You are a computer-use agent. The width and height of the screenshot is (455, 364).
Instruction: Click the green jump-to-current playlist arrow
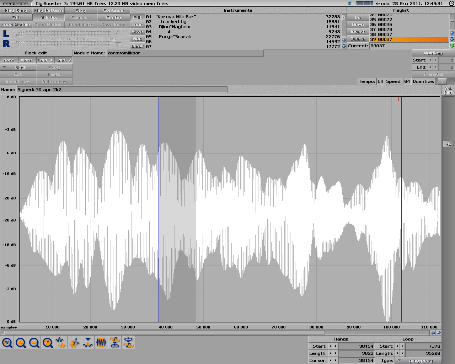coord(452,46)
